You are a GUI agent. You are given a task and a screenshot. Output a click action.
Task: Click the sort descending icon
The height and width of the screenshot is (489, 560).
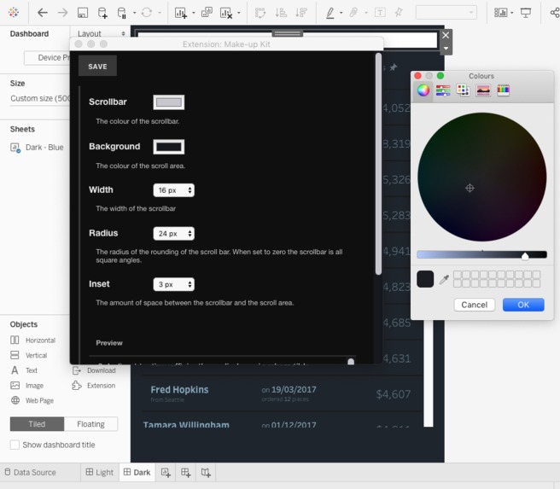tap(301, 13)
